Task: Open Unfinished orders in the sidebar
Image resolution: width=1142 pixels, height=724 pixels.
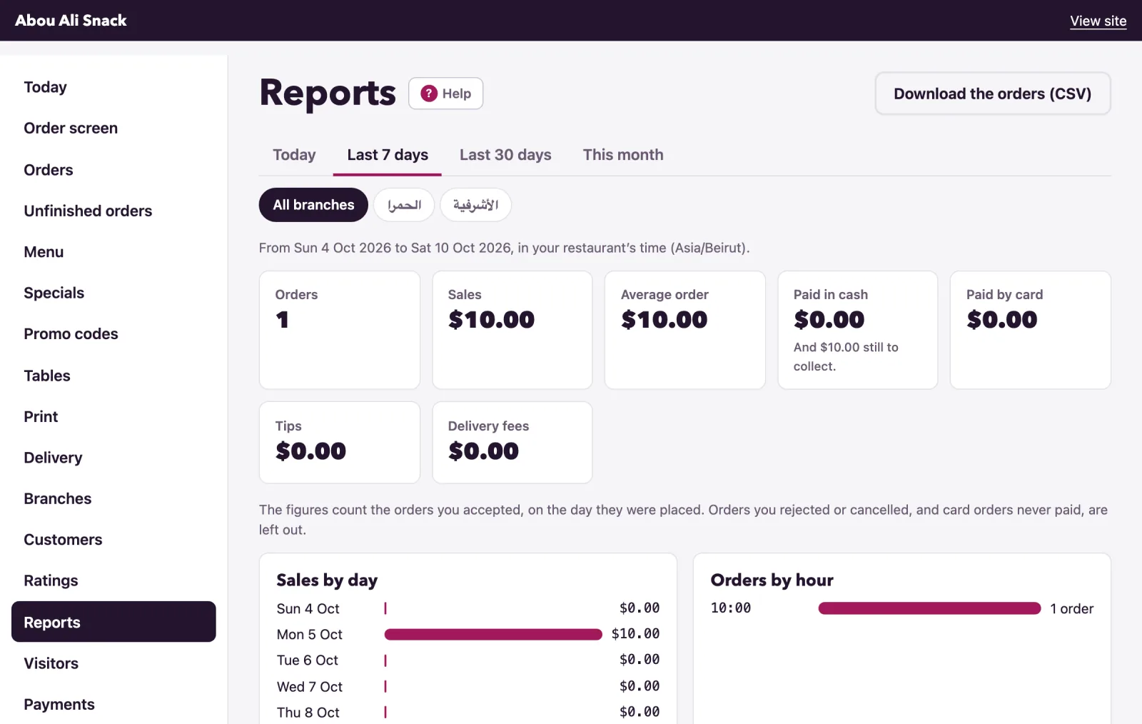Action: point(113,211)
